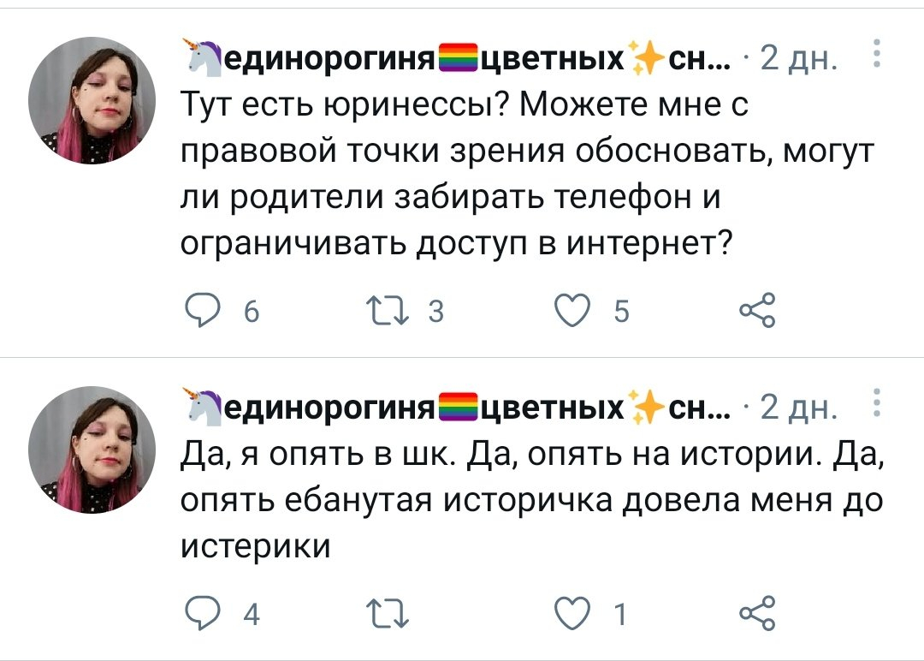Open profile picture on the юринессы tweet

coord(92,100)
